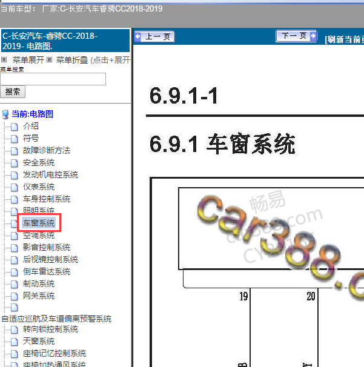364x367 pixels.
Task: Click the page icon beside 空调系统
Action: 15,236
